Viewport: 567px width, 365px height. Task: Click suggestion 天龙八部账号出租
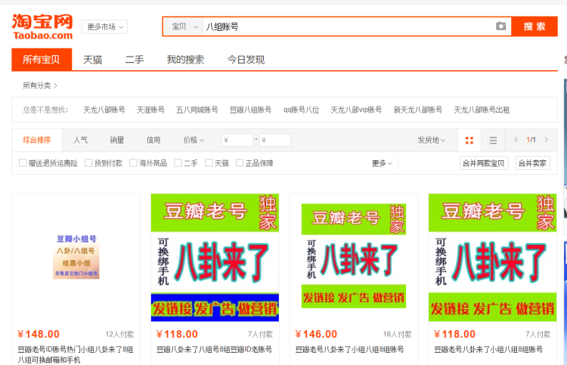point(482,110)
